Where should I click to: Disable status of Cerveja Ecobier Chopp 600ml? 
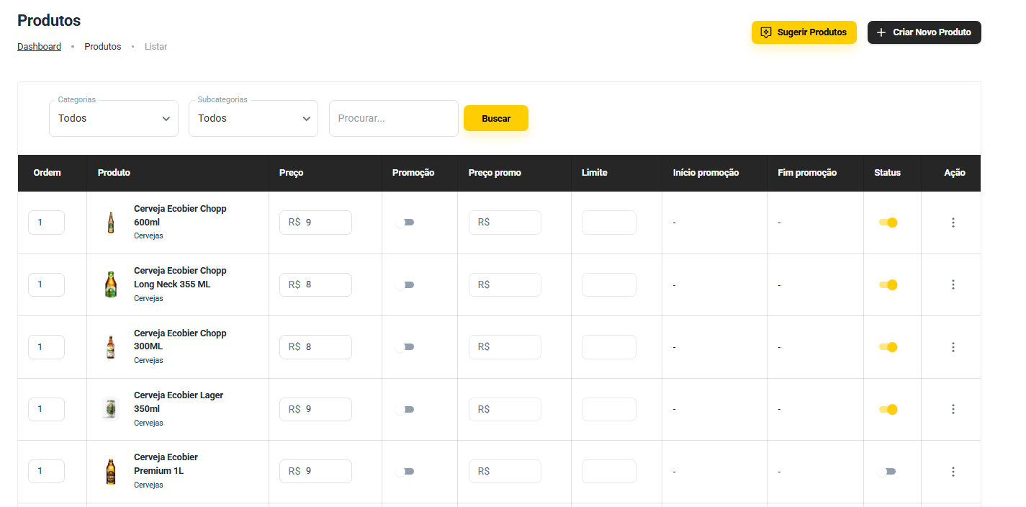[x=888, y=223]
